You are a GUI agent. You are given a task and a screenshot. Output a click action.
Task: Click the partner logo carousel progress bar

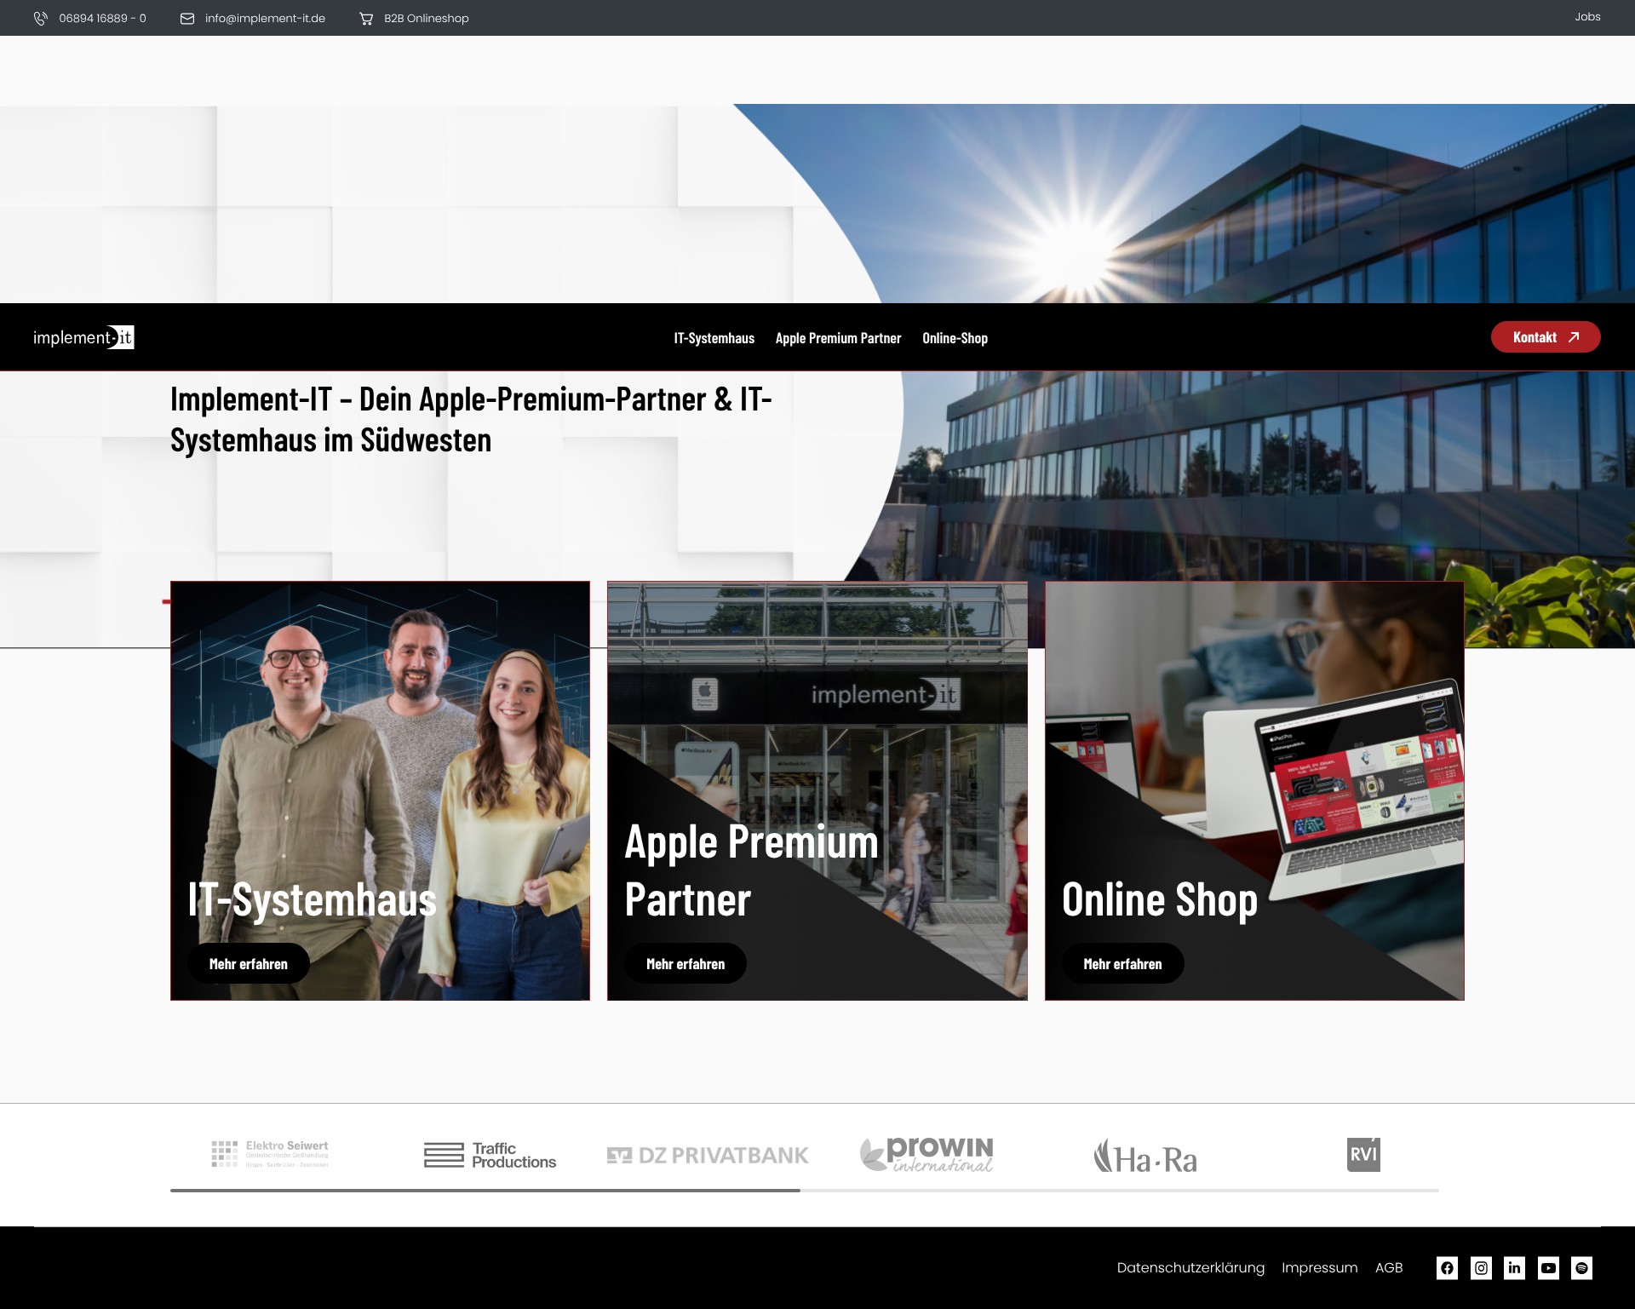click(x=805, y=1190)
